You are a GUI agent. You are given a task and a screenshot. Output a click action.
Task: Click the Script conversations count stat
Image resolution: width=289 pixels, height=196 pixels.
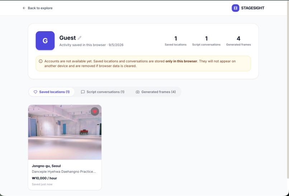click(206, 41)
